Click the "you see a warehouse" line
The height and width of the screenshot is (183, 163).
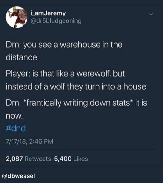tap(64, 45)
